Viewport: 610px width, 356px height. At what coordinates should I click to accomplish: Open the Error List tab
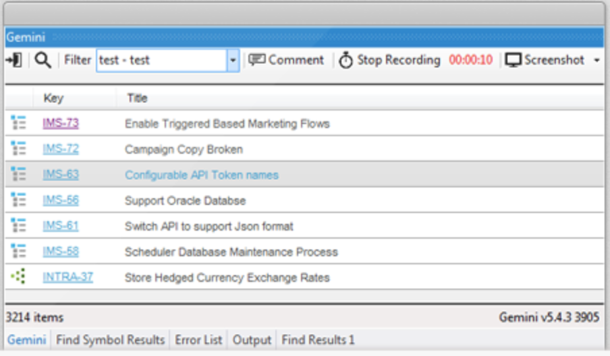[198, 340]
